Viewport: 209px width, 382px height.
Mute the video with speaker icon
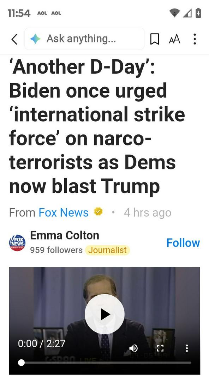(x=133, y=348)
